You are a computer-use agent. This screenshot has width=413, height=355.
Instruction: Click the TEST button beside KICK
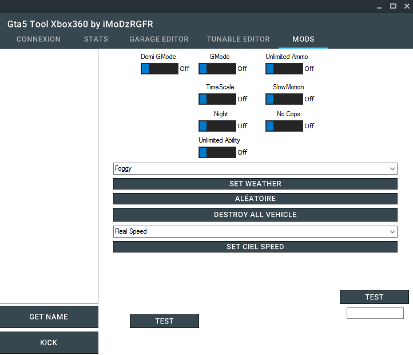164,321
